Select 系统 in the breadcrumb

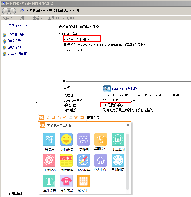(75, 10)
